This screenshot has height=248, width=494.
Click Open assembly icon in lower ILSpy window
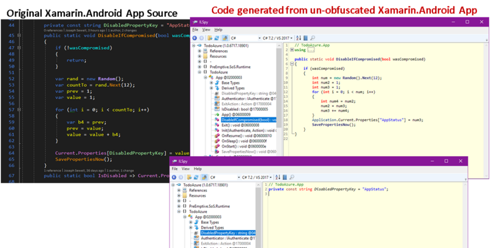(189, 178)
